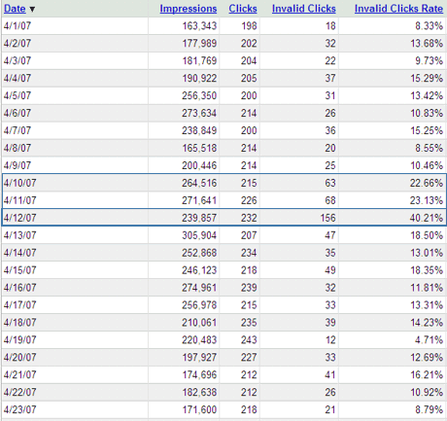Click impressions value 256,350

tap(199, 96)
